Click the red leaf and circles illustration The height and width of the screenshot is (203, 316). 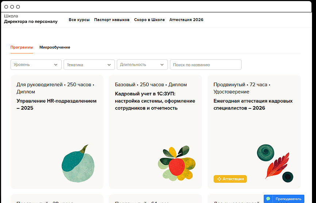(275, 163)
